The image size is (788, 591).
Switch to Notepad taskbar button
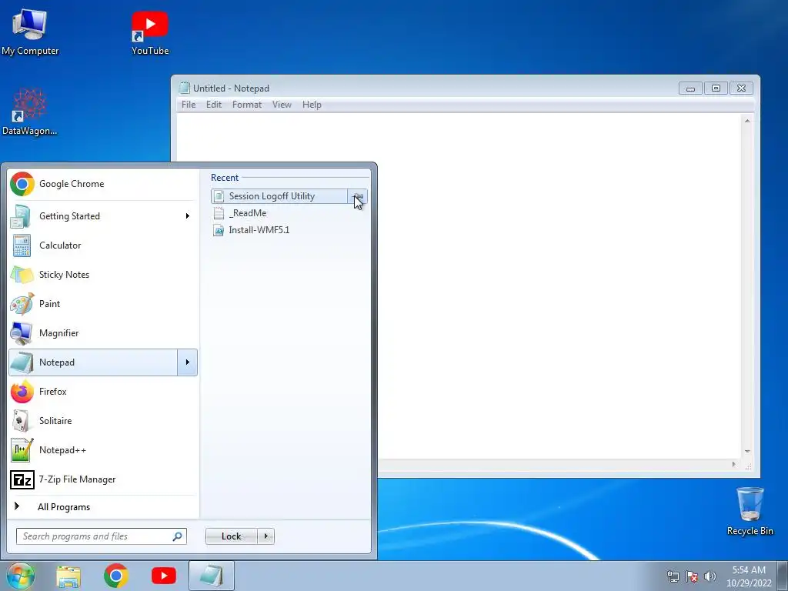point(212,576)
